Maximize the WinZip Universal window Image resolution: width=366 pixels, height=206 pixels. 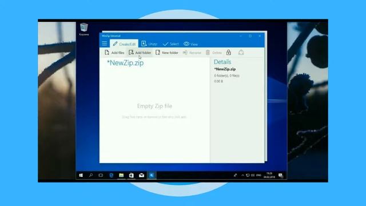tap(250, 36)
